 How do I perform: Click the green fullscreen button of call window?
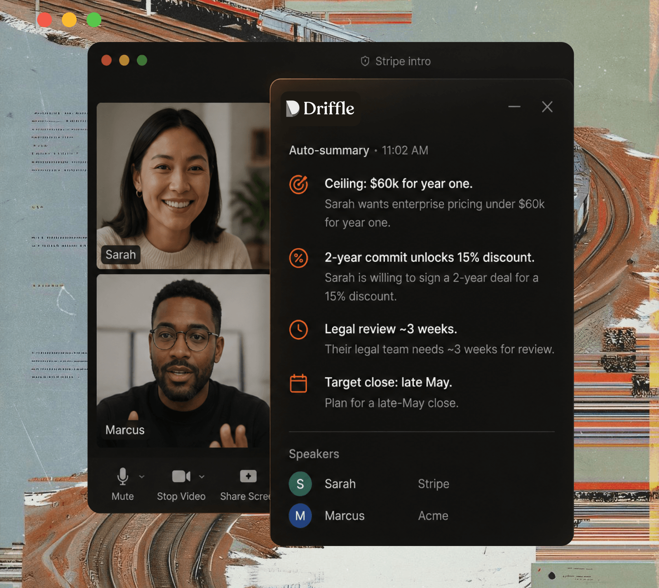coord(142,61)
